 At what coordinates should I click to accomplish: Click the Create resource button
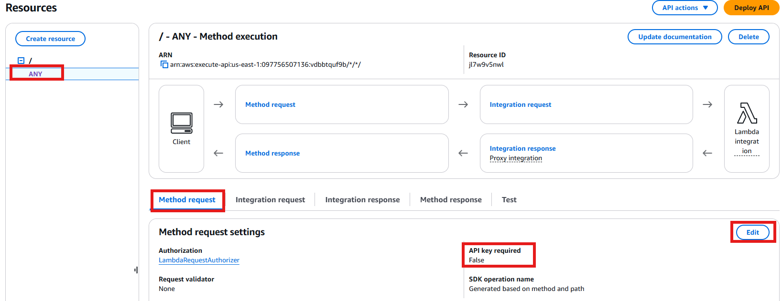pyautogui.click(x=50, y=39)
